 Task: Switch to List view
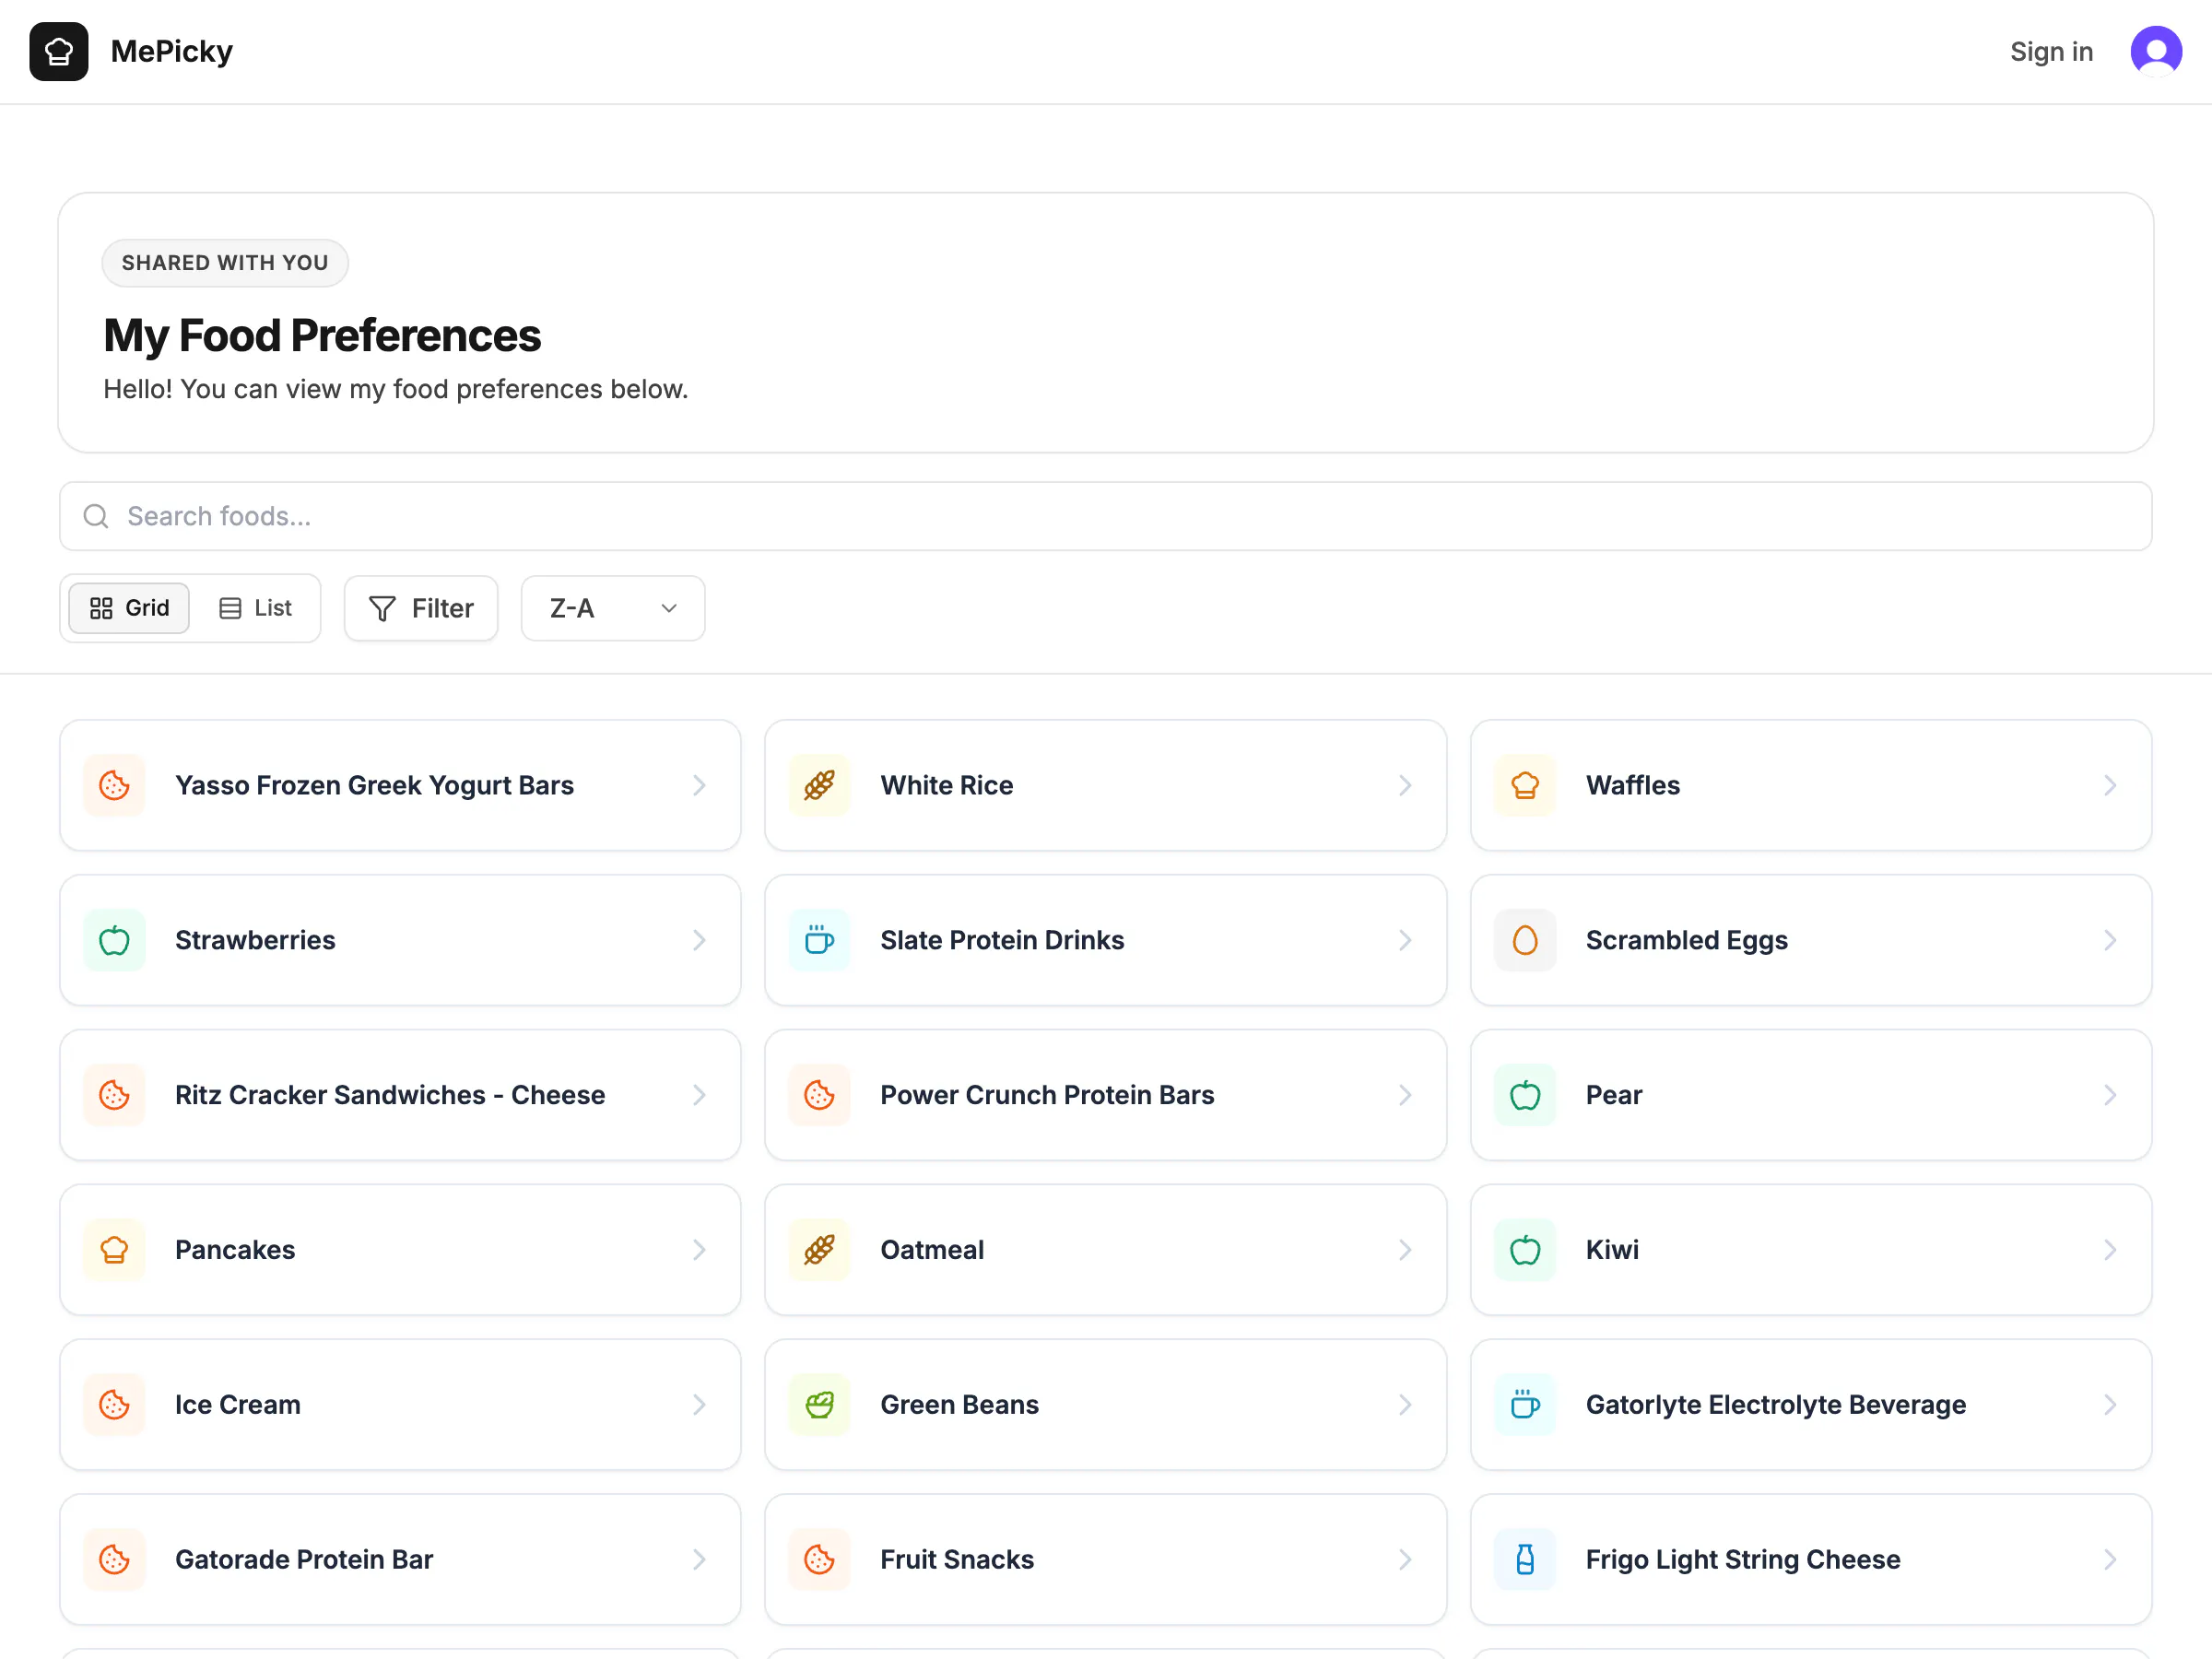coord(255,608)
